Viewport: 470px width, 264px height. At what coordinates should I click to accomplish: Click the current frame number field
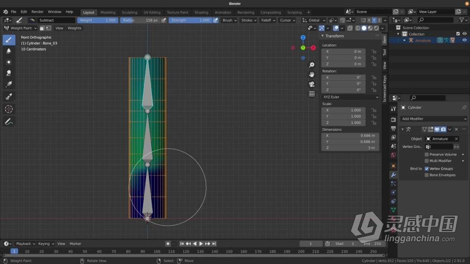point(311,244)
